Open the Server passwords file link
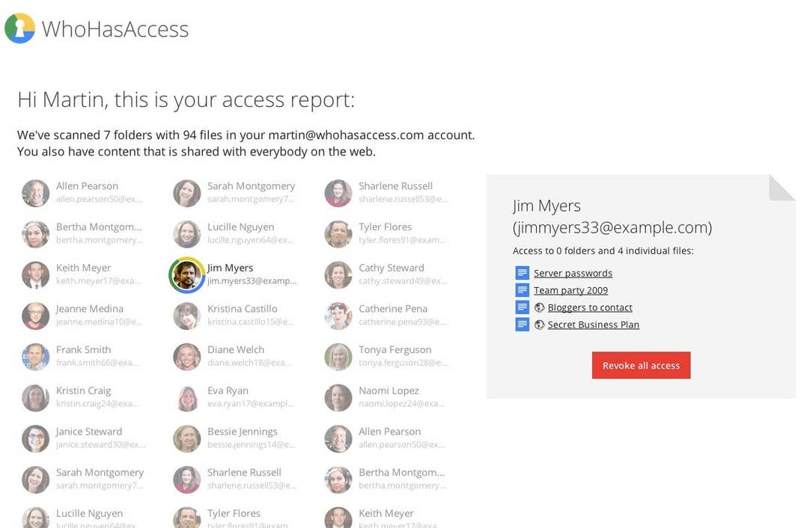Viewport: 801px width, 528px height. [573, 273]
